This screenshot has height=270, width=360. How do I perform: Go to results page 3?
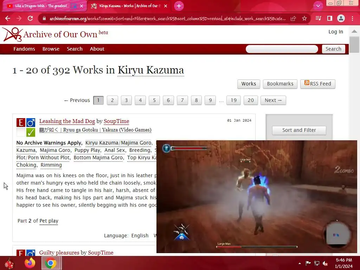coord(126,100)
